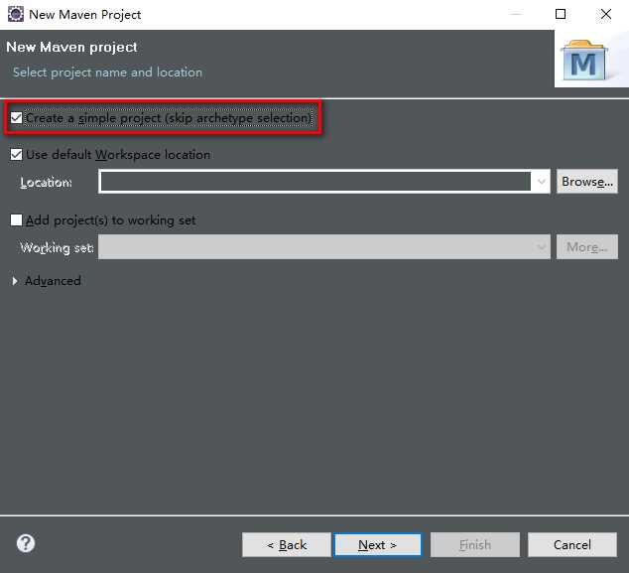Click the Eclipse icon in title bar
Image resolution: width=629 pixels, height=573 pixels.
click(16, 14)
